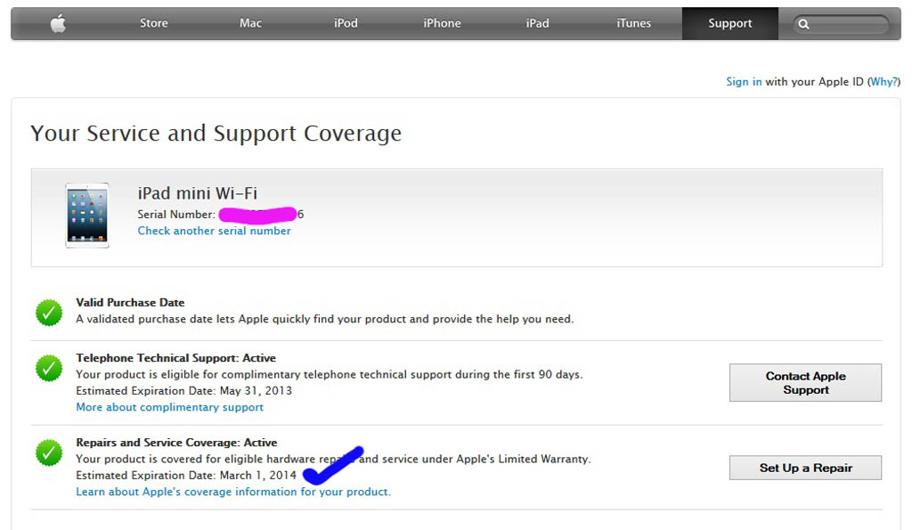Open the iPad navigation tab
The width and height of the screenshot is (912, 530).
(x=537, y=23)
